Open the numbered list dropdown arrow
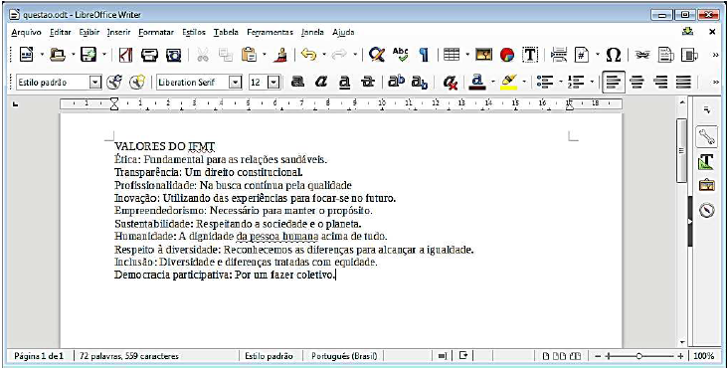The height and width of the screenshot is (371, 728). [x=592, y=83]
